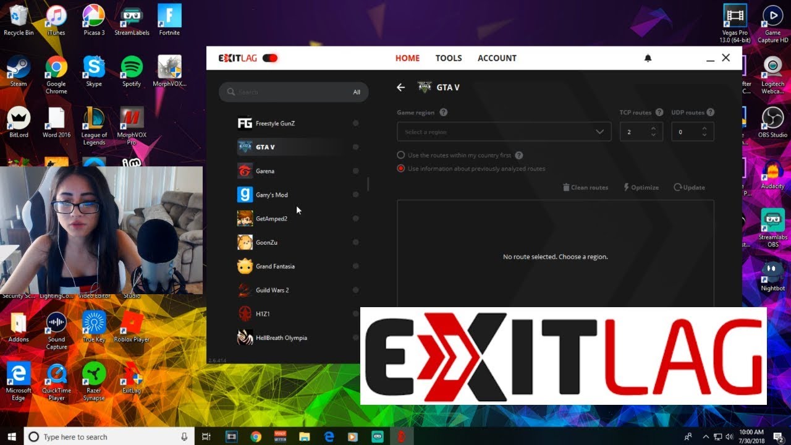Viewport: 791px width, 445px height.
Task: Click Windows Start button
Action: tap(12, 436)
